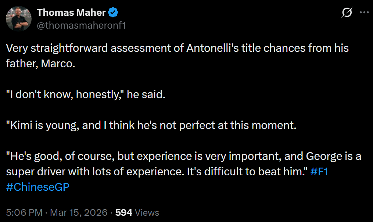Click the Views label
This screenshot has width=373, height=222.
[x=147, y=212]
